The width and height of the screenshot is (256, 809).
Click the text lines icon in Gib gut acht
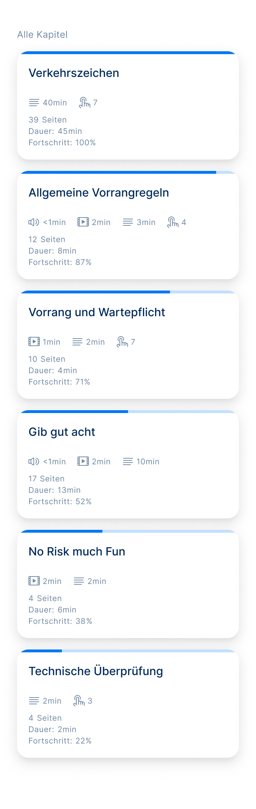(x=128, y=462)
